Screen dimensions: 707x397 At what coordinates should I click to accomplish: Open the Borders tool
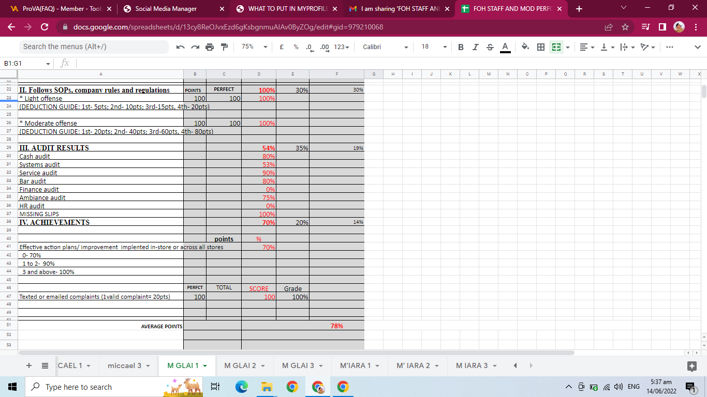click(540, 47)
